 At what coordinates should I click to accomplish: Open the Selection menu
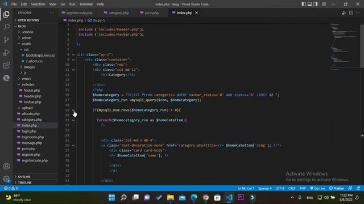38,4
